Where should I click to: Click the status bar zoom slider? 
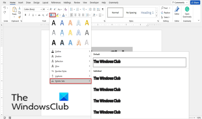(191, 118)
